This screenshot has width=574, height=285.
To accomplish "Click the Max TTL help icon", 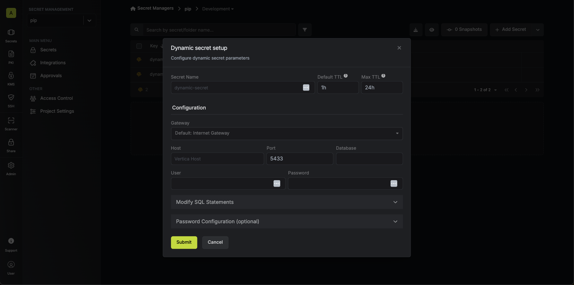I will 383,76.
